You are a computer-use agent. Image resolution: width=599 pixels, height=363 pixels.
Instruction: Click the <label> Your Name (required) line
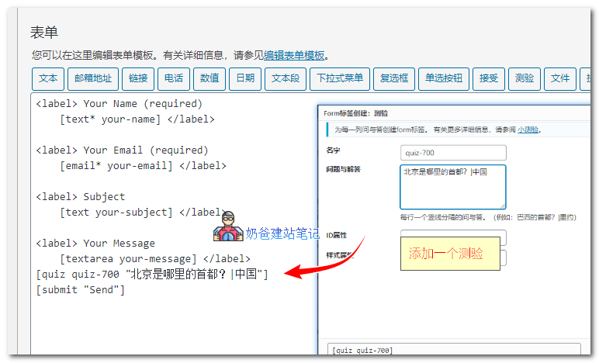119,104
